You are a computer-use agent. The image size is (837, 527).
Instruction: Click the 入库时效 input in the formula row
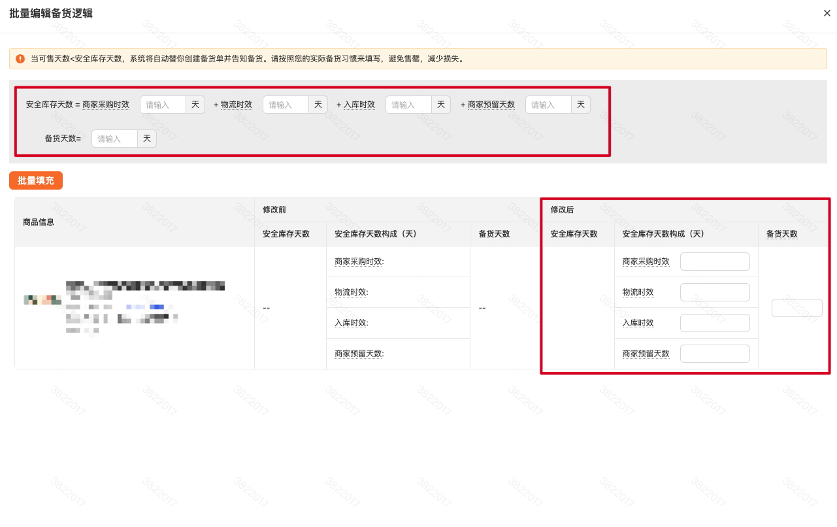[408, 104]
